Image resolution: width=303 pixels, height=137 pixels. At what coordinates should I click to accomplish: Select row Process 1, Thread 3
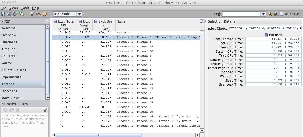(126, 42)
